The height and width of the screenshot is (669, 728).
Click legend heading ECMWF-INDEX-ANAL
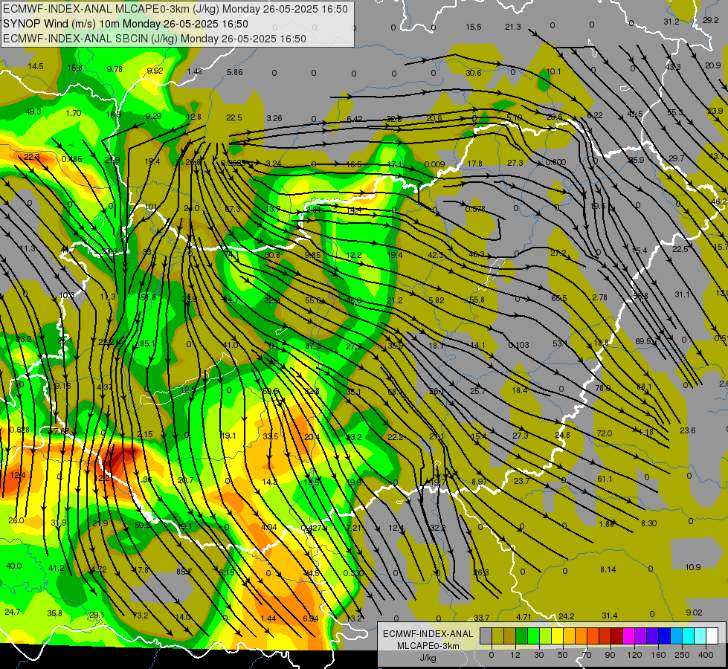pyautogui.click(x=428, y=634)
